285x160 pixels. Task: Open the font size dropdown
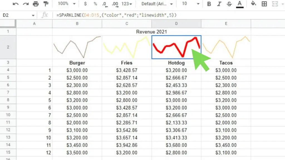click(191, 4)
